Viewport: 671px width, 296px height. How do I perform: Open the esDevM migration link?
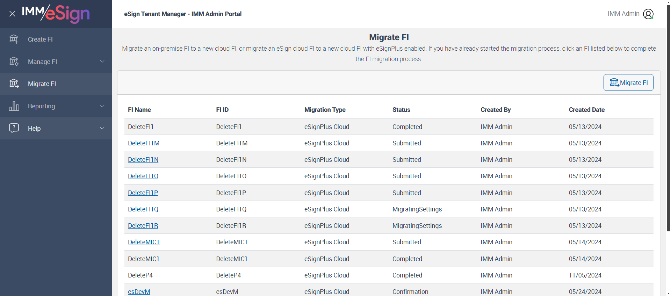(x=139, y=291)
